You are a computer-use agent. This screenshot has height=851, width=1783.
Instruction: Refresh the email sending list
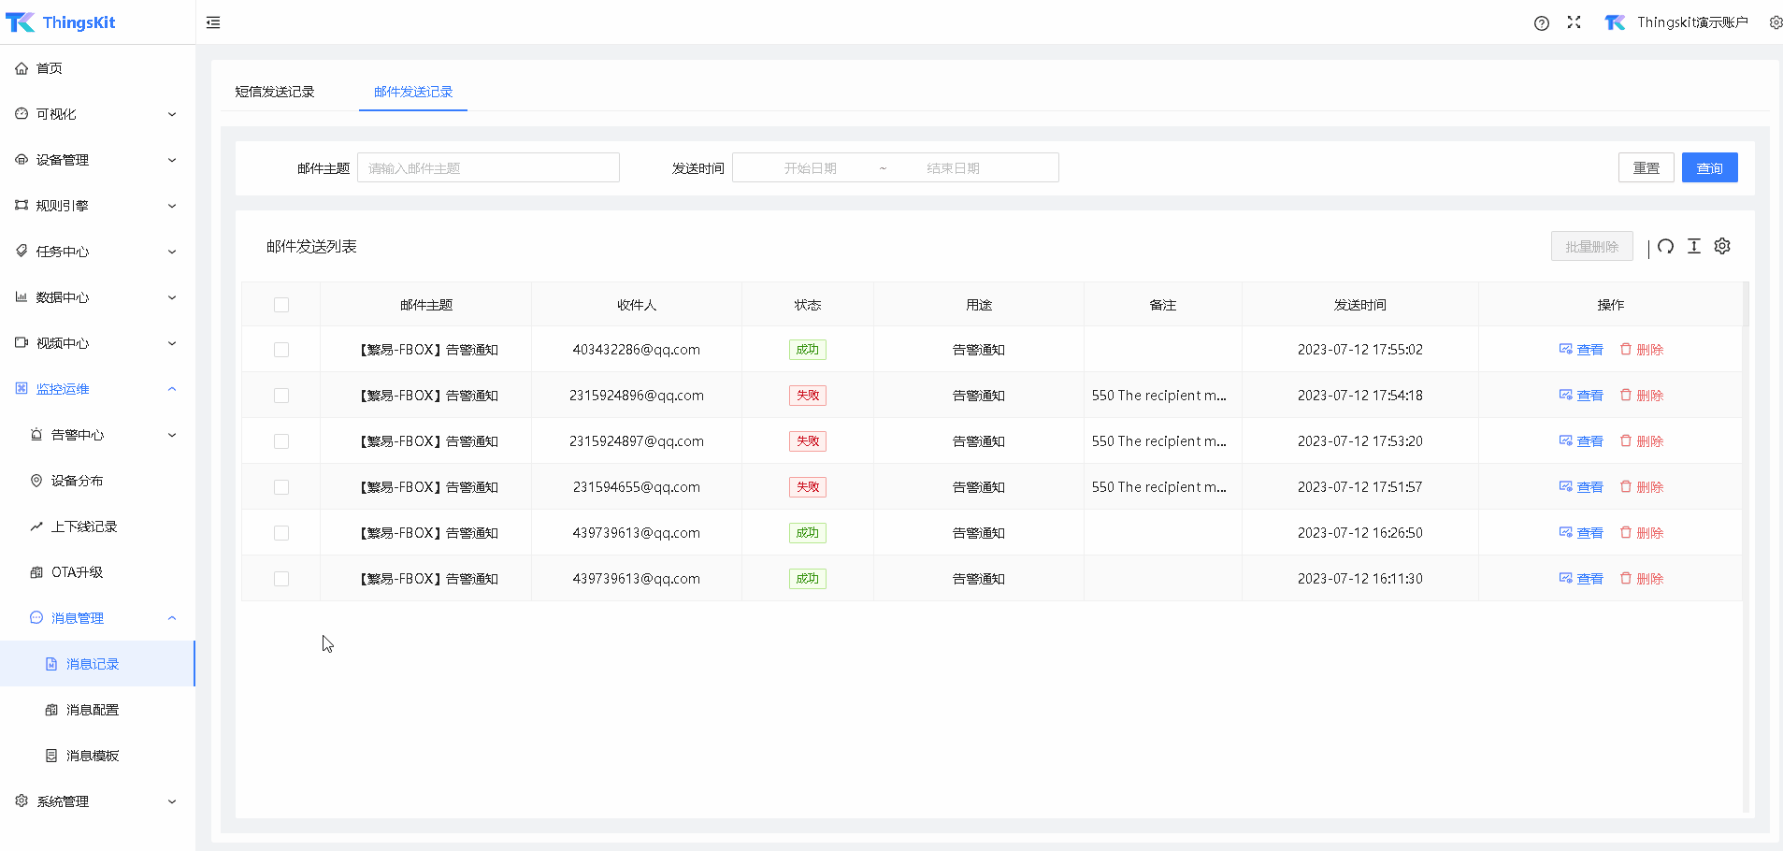pyautogui.click(x=1665, y=246)
